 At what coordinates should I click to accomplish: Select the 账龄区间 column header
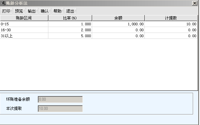(x=24, y=18)
